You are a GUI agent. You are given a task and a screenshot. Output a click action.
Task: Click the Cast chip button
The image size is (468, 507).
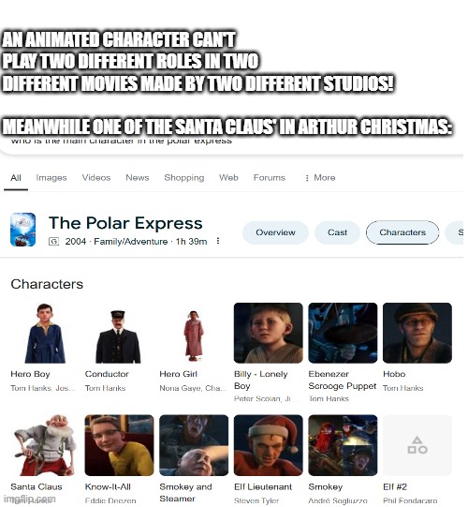tap(337, 232)
